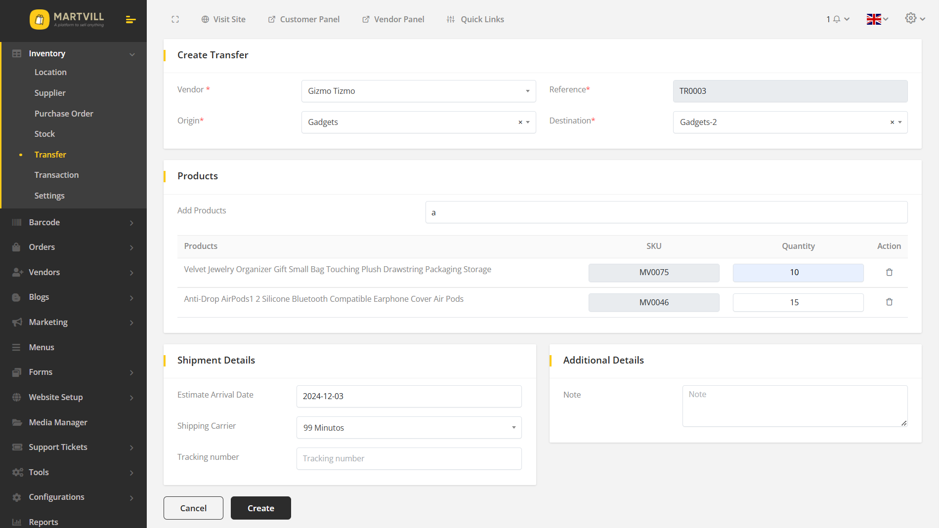Enter fullscreen mode using the expand icon
The height and width of the screenshot is (528, 939).
[175, 19]
